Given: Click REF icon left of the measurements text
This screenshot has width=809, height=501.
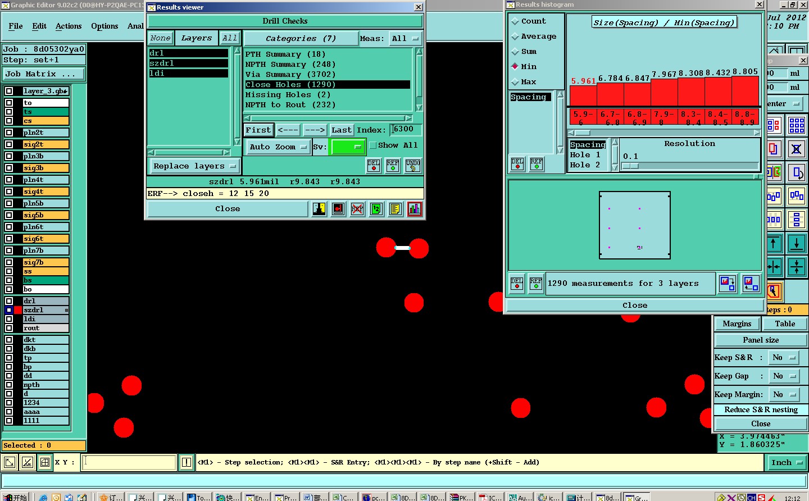Looking at the screenshot, I should point(536,284).
